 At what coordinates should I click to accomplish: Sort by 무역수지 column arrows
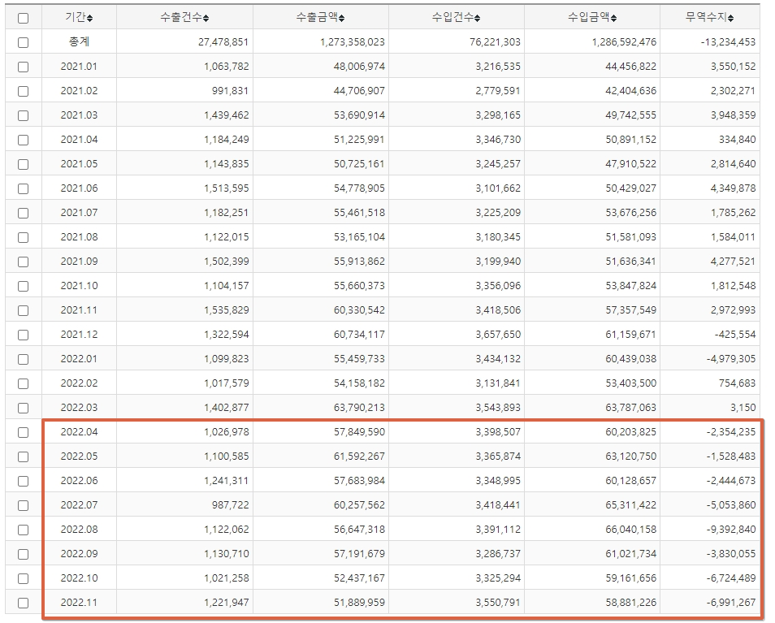[730, 19]
